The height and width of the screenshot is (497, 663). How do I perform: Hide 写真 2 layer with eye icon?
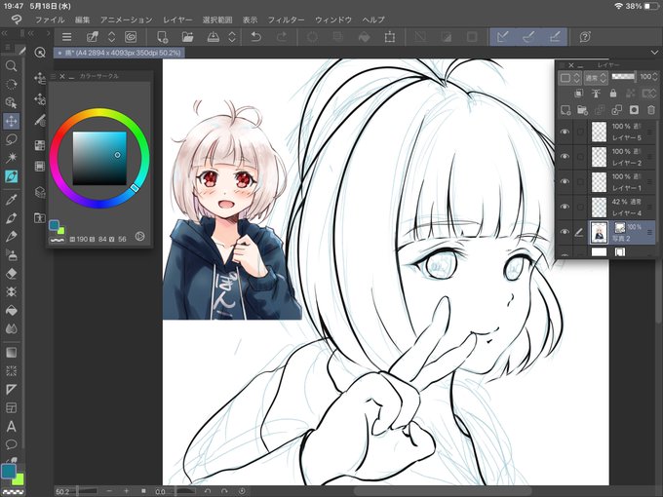click(565, 232)
